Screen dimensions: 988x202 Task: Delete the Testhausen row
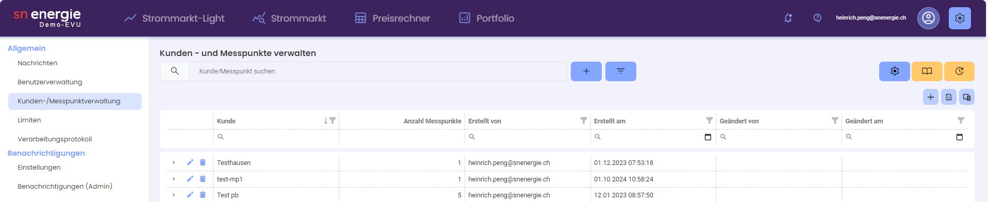pos(203,162)
